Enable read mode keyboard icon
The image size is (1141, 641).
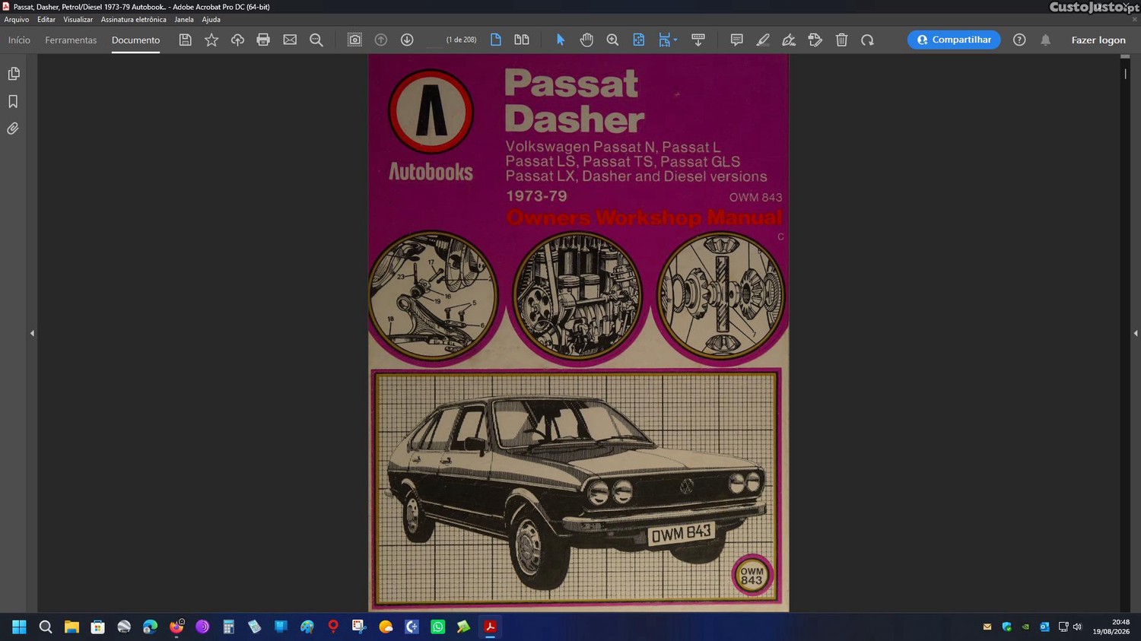click(x=698, y=40)
